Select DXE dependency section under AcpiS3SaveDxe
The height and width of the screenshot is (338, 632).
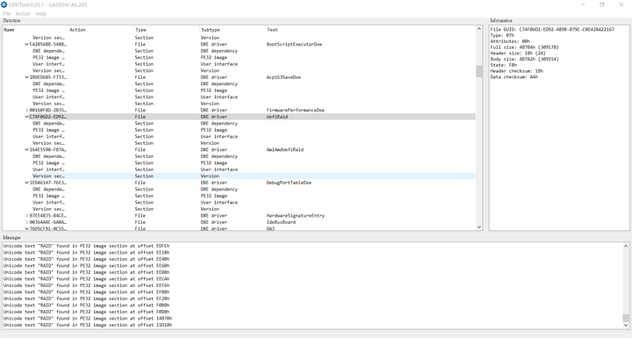(239, 84)
